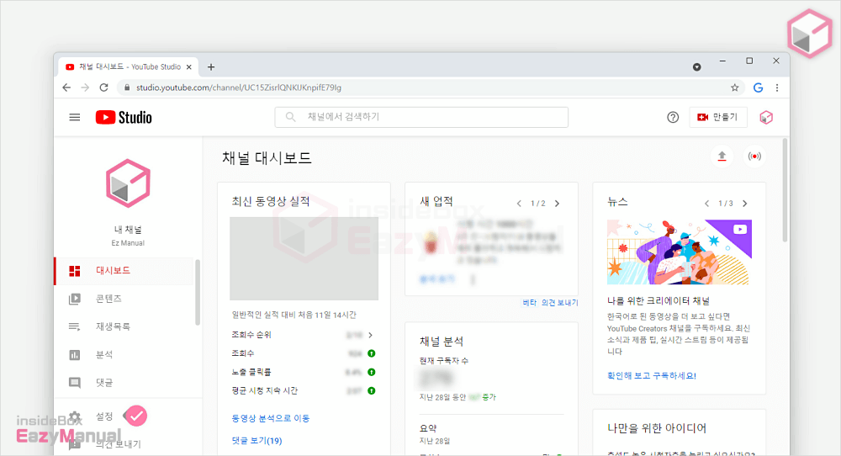The width and height of the screenshot is (841, 456).
Task: Click the browser back arrow
Action: pyautogui.click(x=66, y=87)
